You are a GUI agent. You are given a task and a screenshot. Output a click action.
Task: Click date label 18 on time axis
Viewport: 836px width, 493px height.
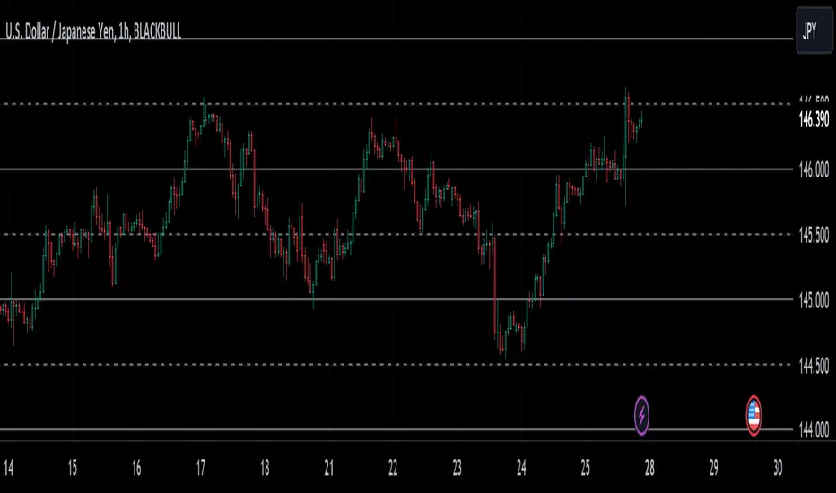265,468
